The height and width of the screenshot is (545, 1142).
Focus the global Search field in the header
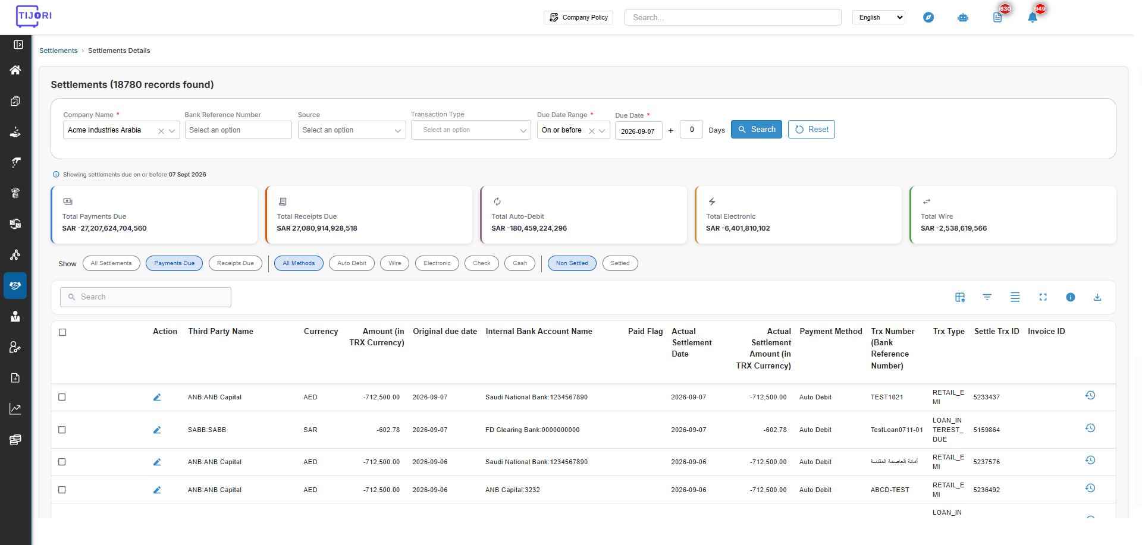(x=733, y=17)
